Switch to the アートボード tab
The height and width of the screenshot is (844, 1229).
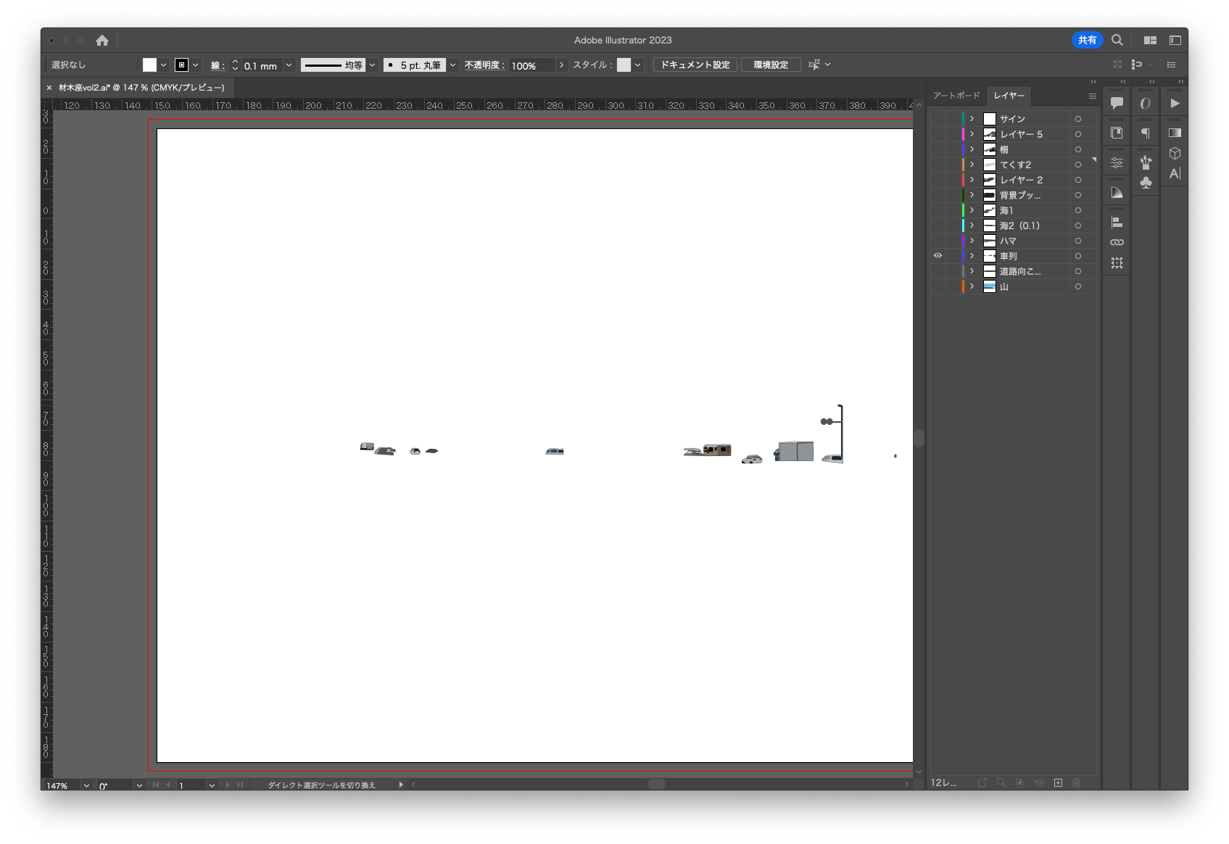pos(956,96)
